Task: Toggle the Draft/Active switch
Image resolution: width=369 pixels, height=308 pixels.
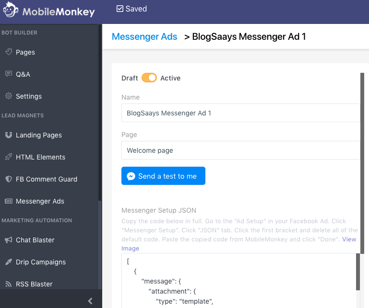Action: pyautogui.click(x=149, y=78)
